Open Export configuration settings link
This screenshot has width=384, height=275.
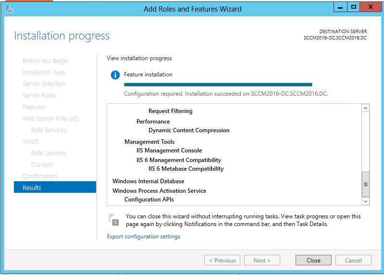tap(143, 237)
